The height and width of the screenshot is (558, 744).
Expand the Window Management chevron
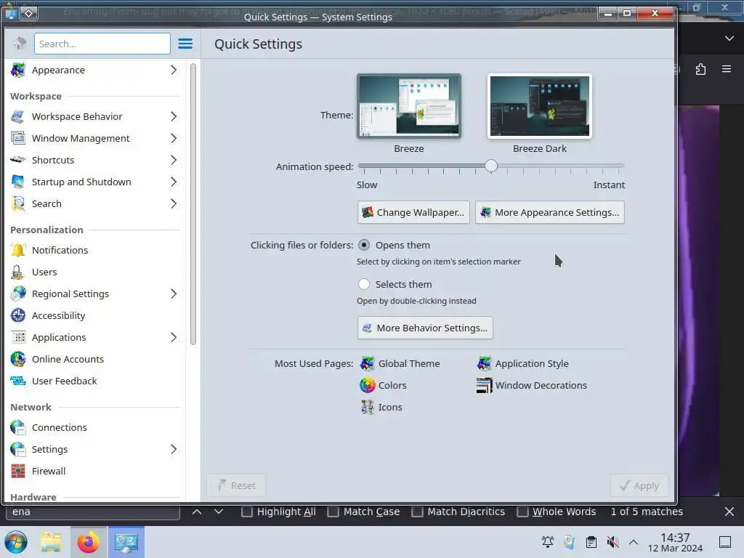tap(174, 139)
